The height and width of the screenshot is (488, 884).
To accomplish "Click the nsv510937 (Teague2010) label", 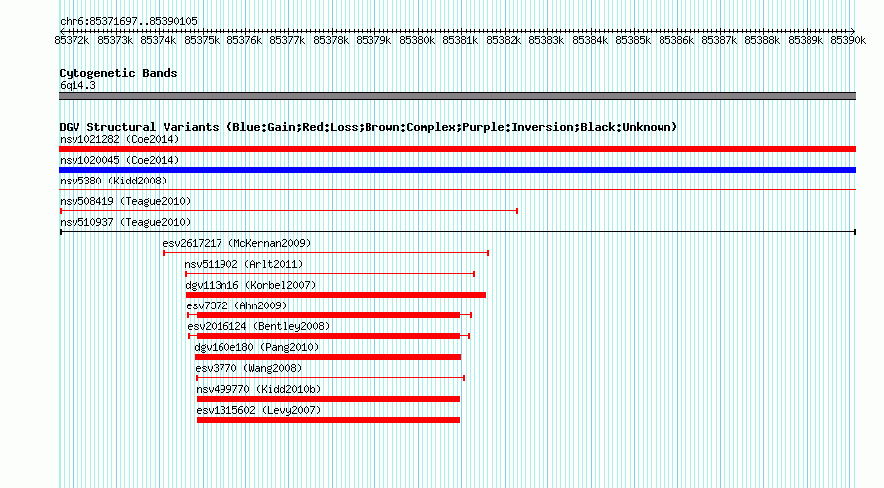I will point(125,222).
